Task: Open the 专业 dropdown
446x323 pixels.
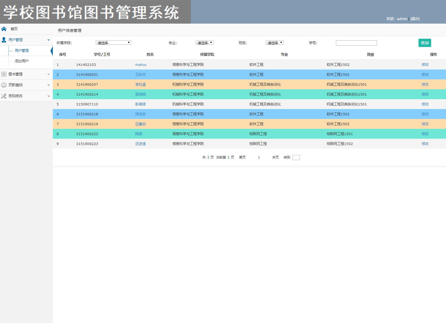Action: coord(204,43)
